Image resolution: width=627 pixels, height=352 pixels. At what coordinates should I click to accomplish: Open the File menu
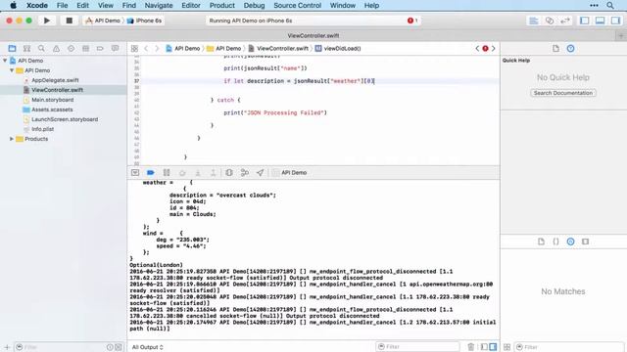(62, 5)
